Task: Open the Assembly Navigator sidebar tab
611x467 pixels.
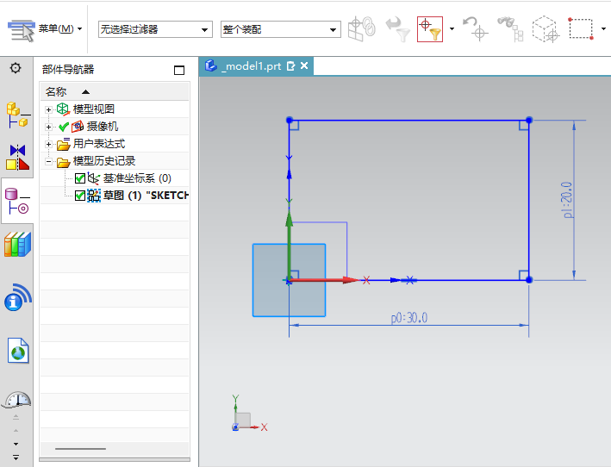Action: (17, 115)
